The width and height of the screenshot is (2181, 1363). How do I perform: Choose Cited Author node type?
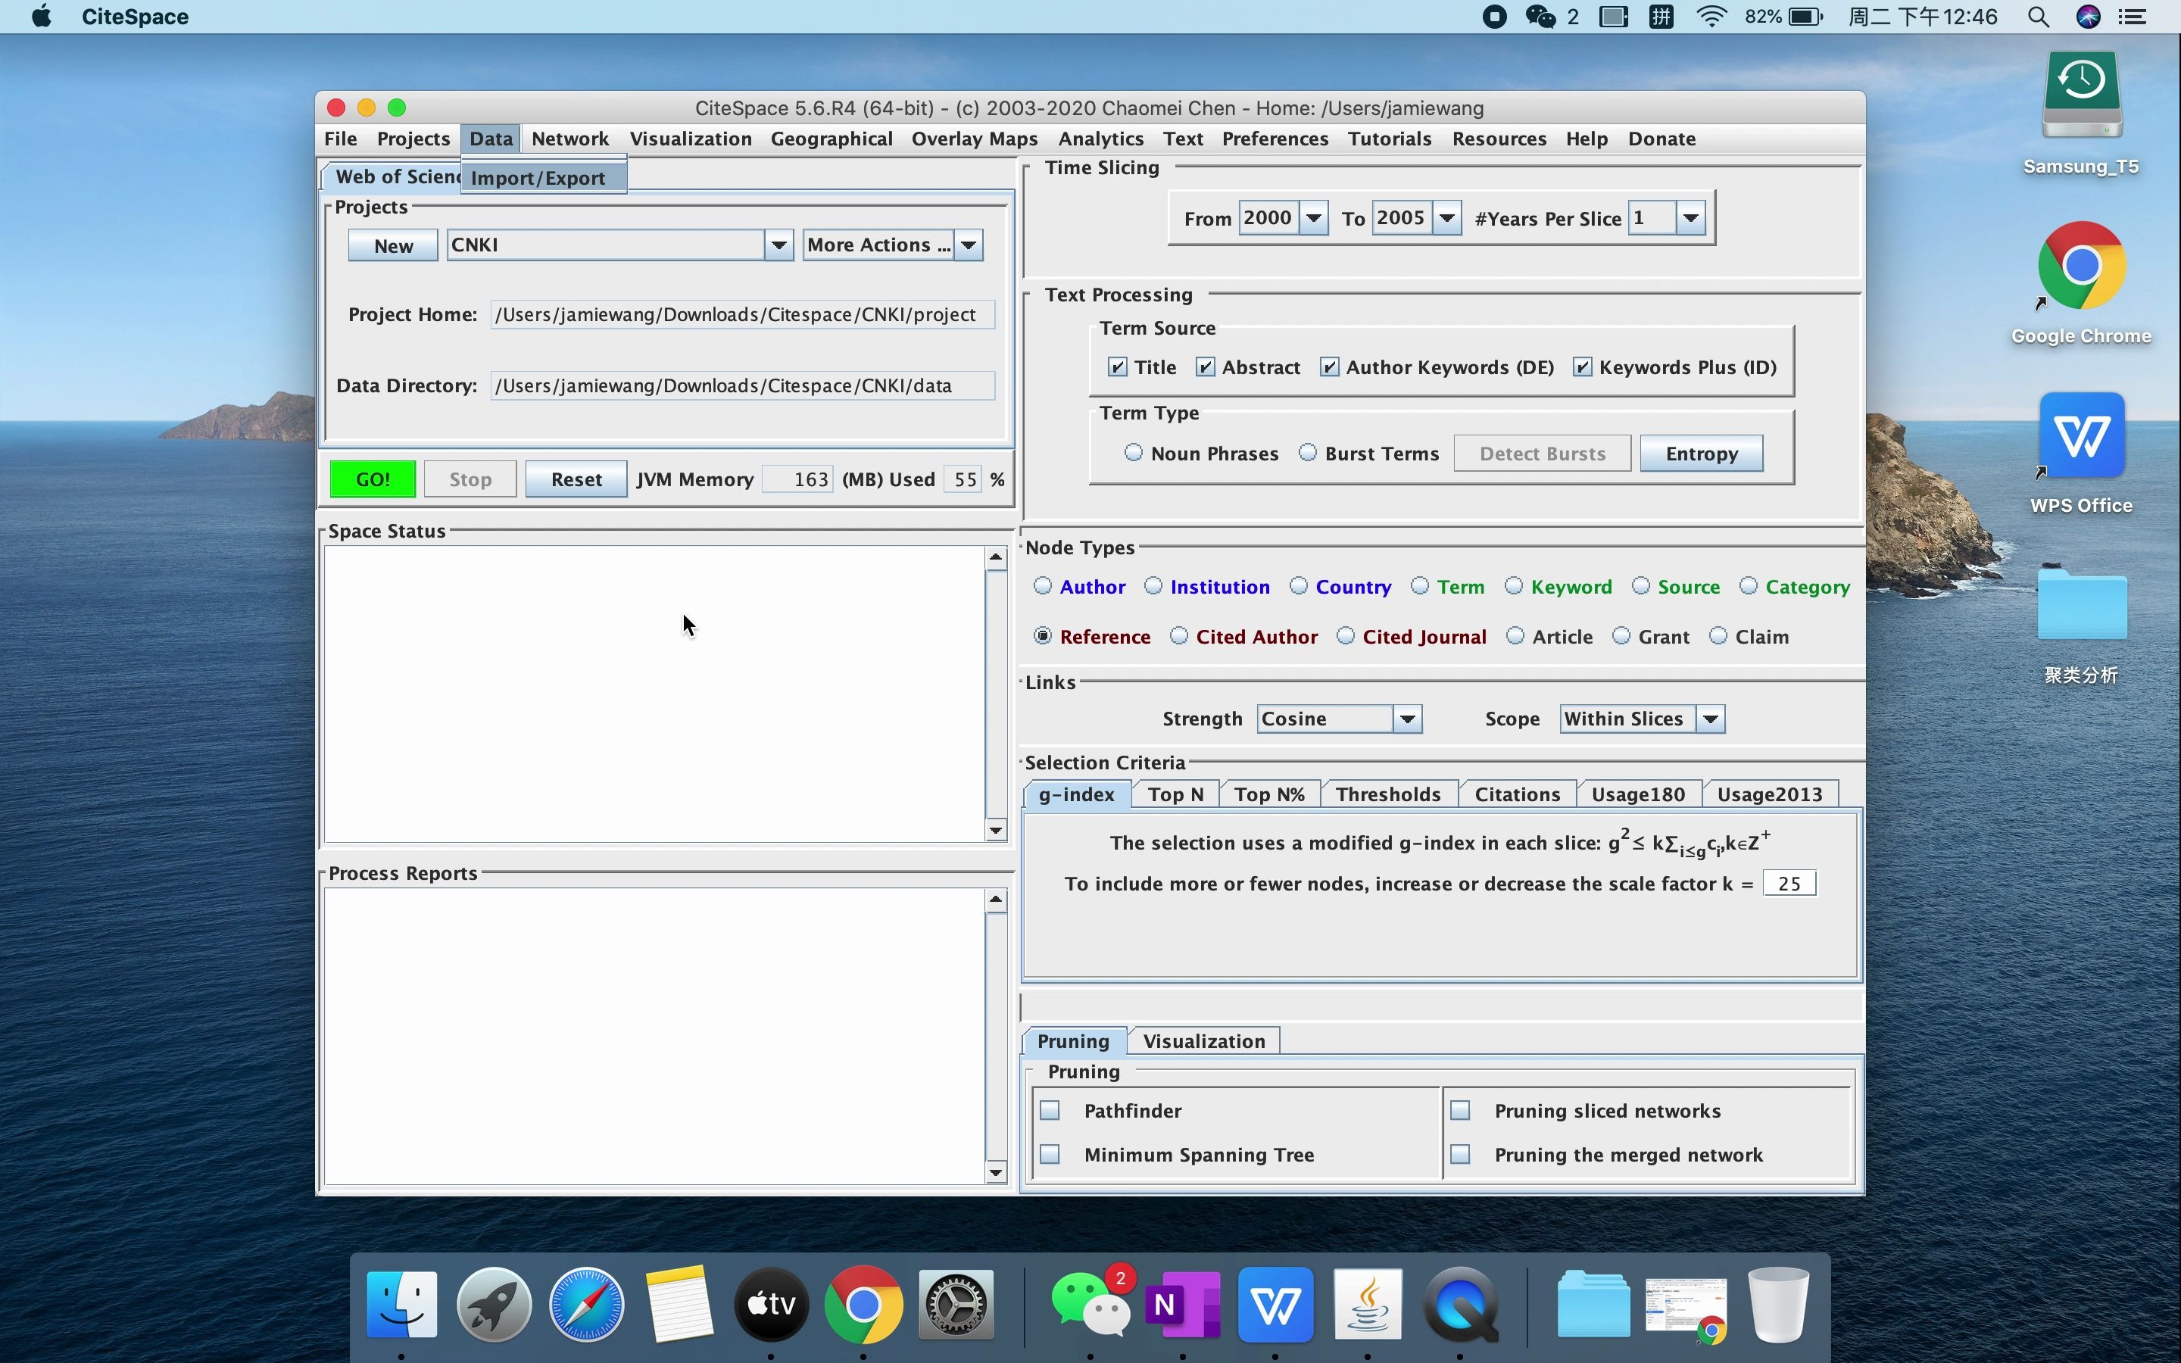tap(1179, 635)
